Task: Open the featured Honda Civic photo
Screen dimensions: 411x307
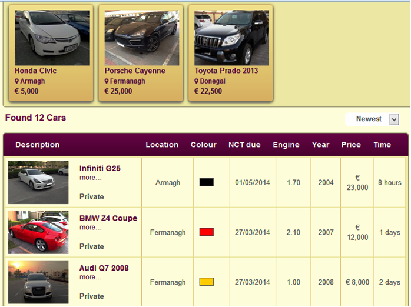Action: click(52, 38)
